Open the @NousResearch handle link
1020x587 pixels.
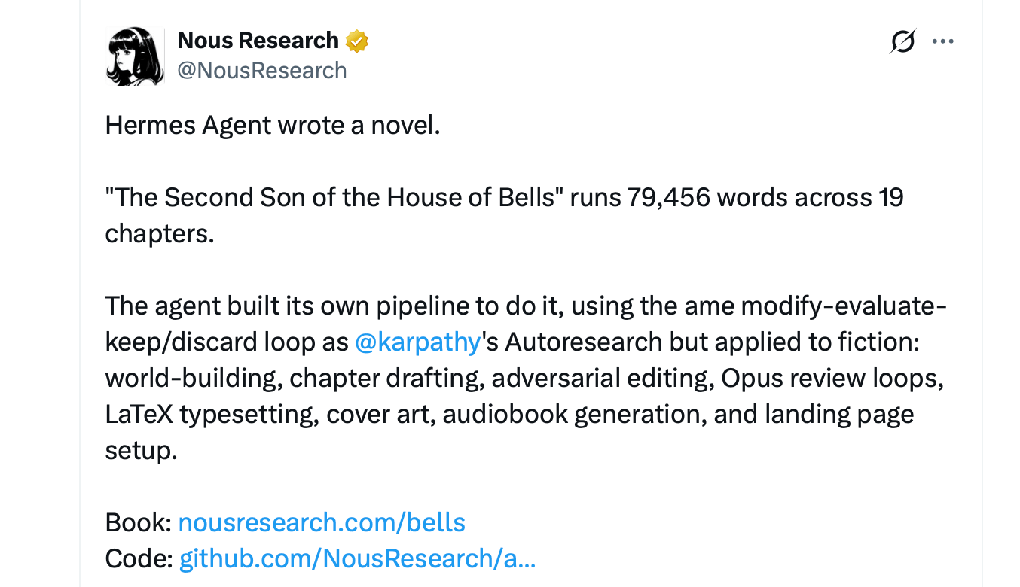pos(261,71)
